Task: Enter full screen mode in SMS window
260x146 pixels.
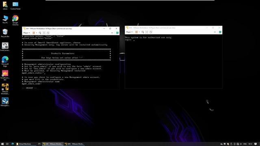Action: coord(147,32)
